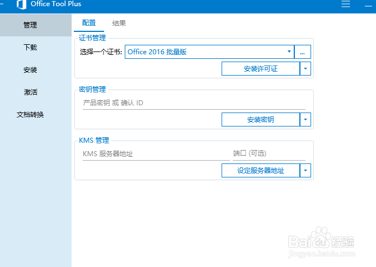The image size is (376, 267).
Task: Click the ellipsis browse button beside certificate
Action: click(302, 52)
